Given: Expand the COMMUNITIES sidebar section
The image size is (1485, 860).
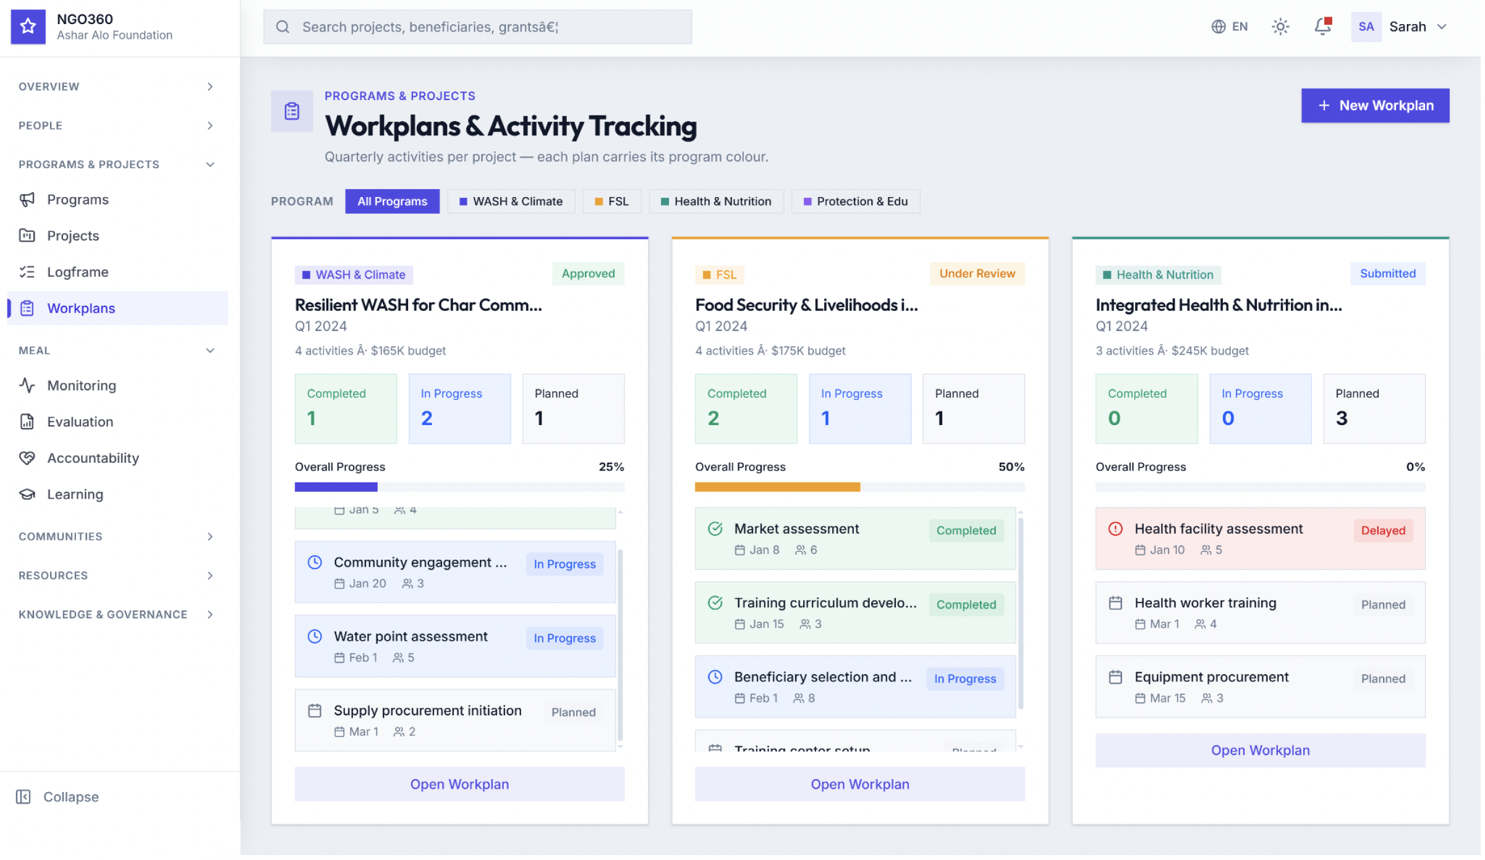Looking at the screenshot, I should [x=117, y=537].
